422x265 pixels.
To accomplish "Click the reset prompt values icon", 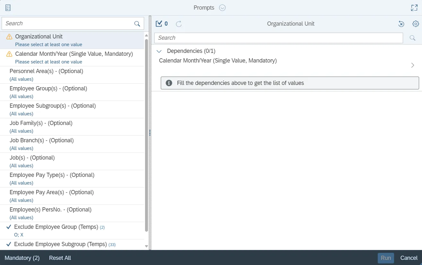I will 401,24.
